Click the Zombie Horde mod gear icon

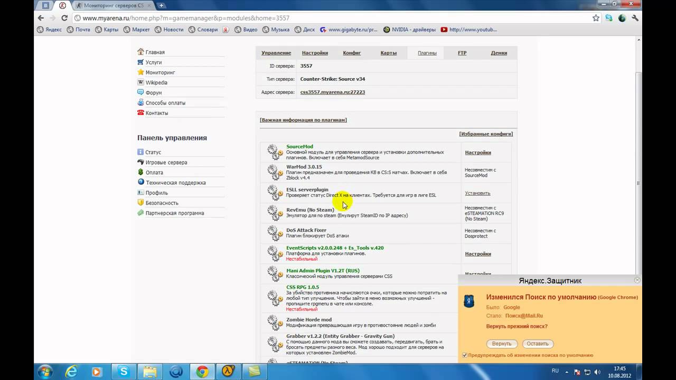275,322
